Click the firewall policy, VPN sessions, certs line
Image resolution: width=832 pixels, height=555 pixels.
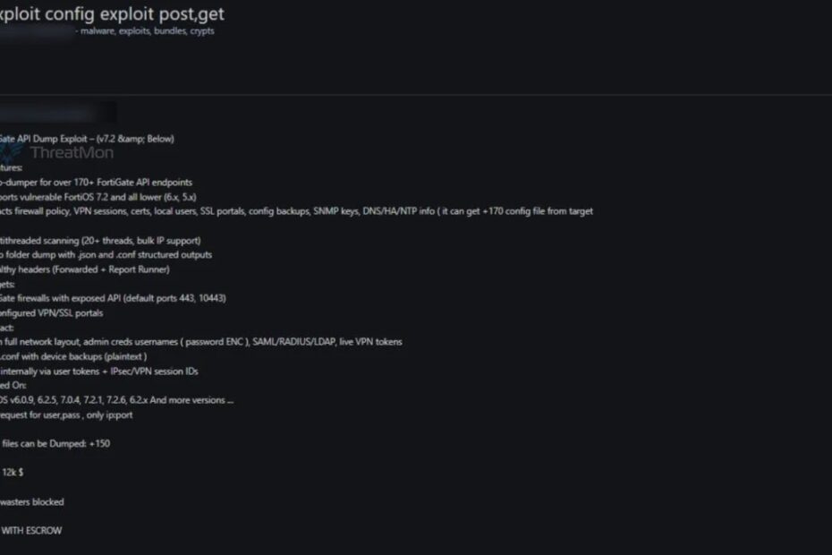point(295,211)
